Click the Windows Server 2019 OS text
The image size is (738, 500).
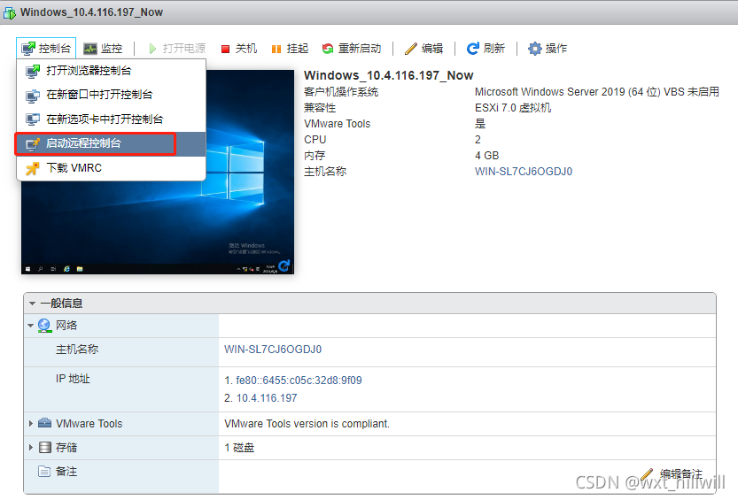coord(597,92)
